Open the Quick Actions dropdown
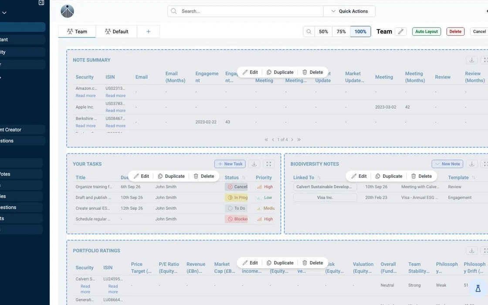The image size is (488, 305). click(349, 11)
